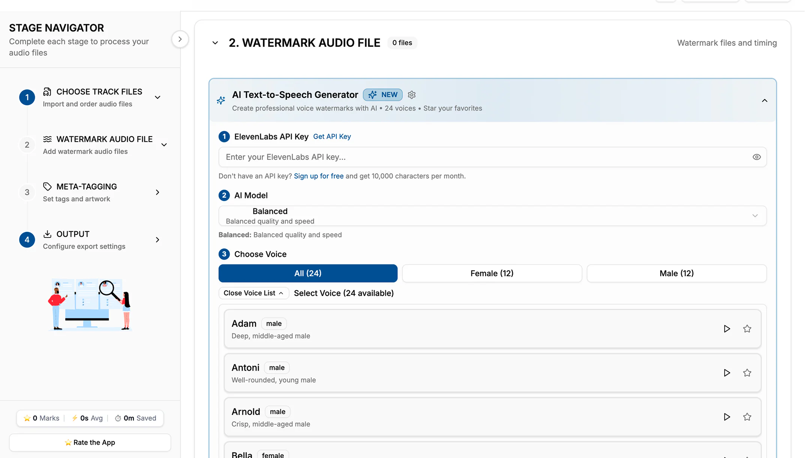Star the Arnold voice
Screen dimensions: 805x458
tap(747, 417)
